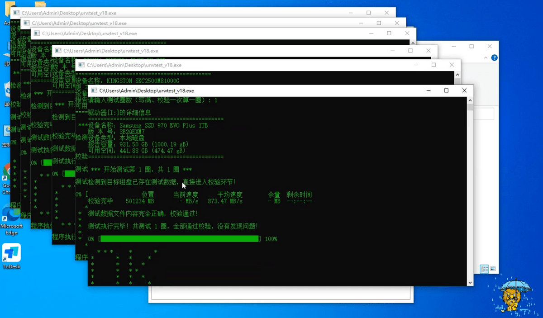This screenshot has width=543, height=318.
Task: Click the green 100% progress bar
Action: click(x=179, y=238)
